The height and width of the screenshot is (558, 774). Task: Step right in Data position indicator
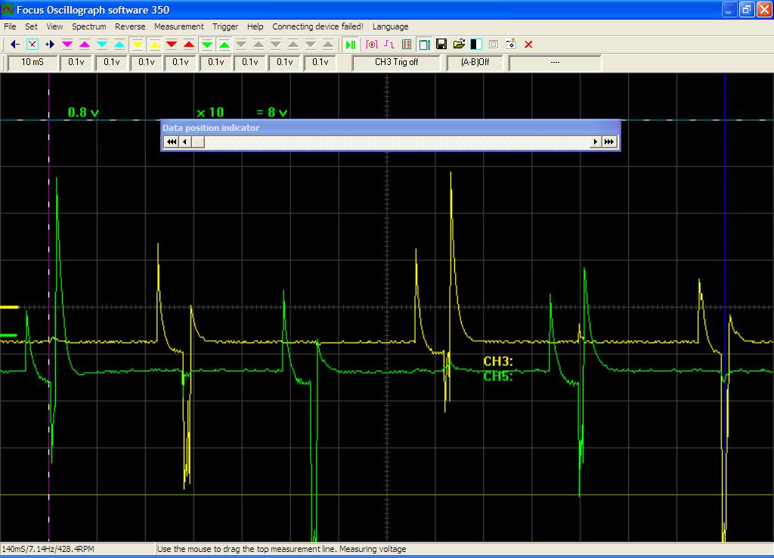click(596, 141)
